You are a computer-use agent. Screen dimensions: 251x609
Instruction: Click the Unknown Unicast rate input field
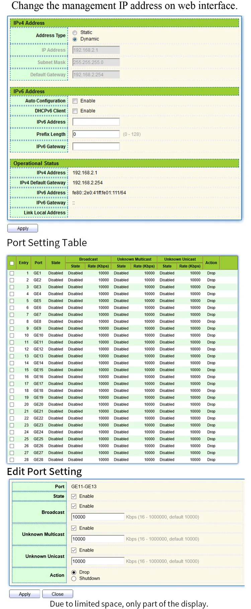tap(98, 561)
